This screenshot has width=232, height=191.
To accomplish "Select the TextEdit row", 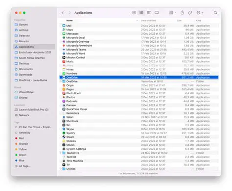I will (x=139, y=157).
